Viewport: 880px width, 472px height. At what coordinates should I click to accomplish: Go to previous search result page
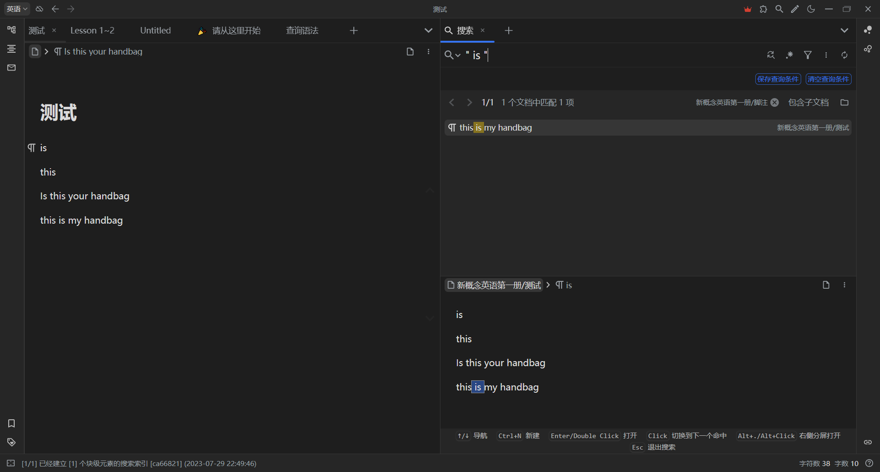(x=452, y=102)
